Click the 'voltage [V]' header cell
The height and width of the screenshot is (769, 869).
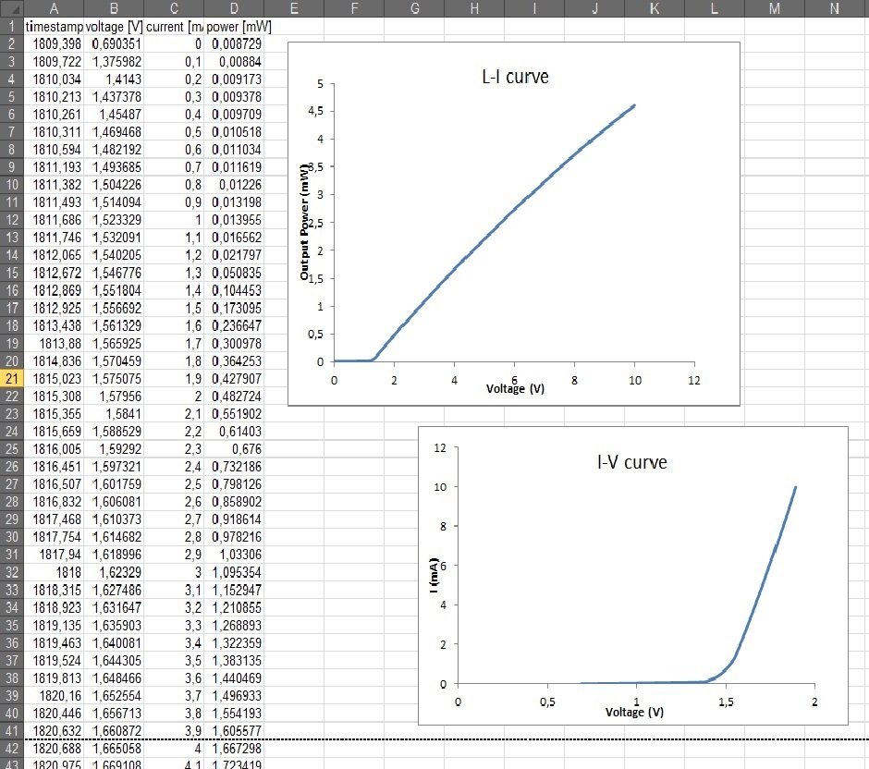114,27
